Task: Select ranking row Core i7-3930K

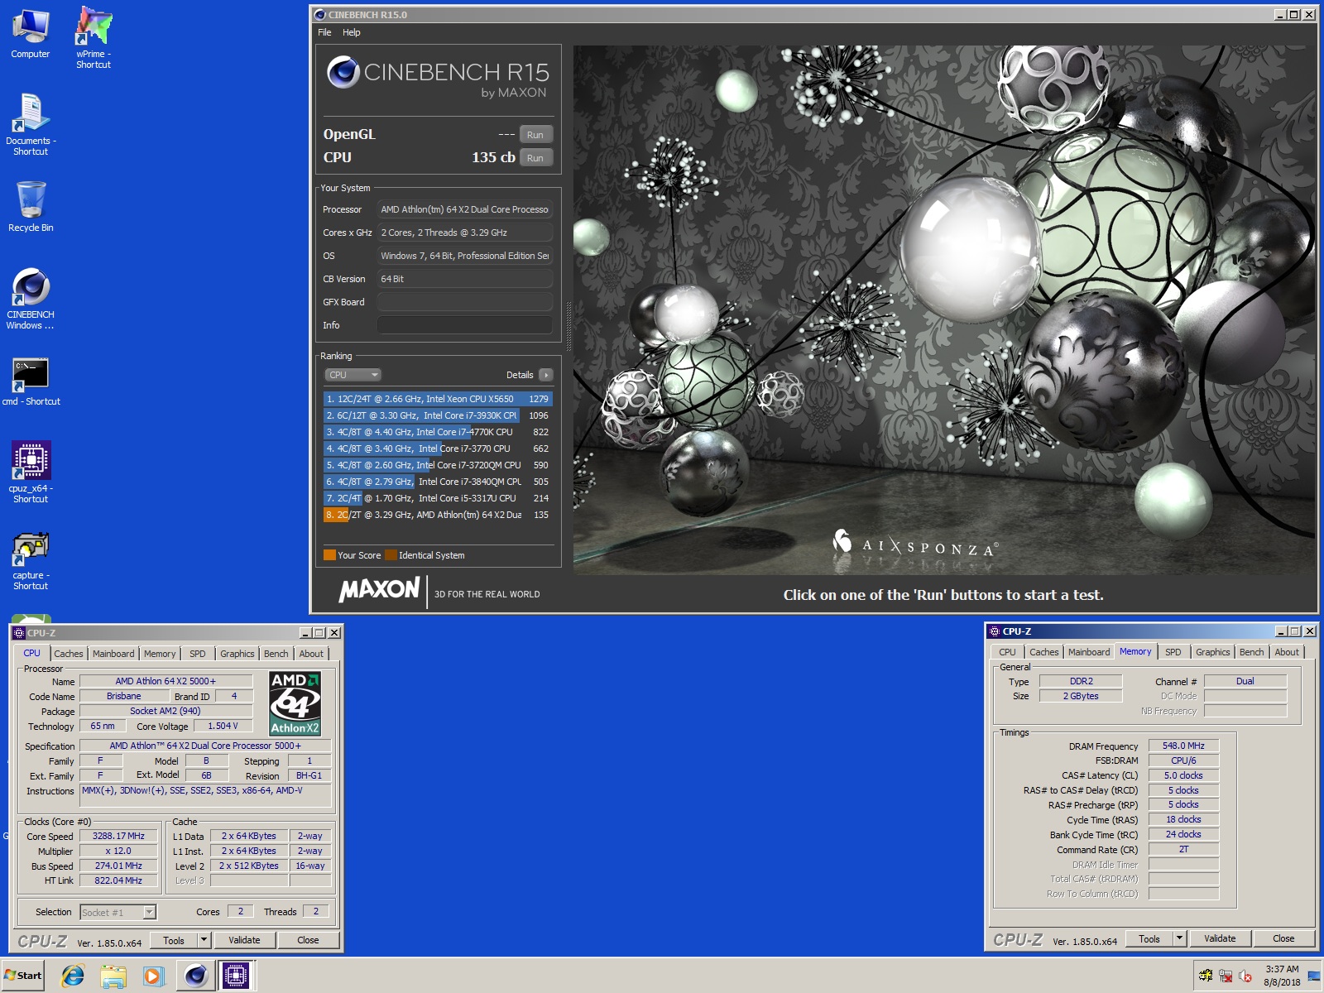Action: point(438,415)
